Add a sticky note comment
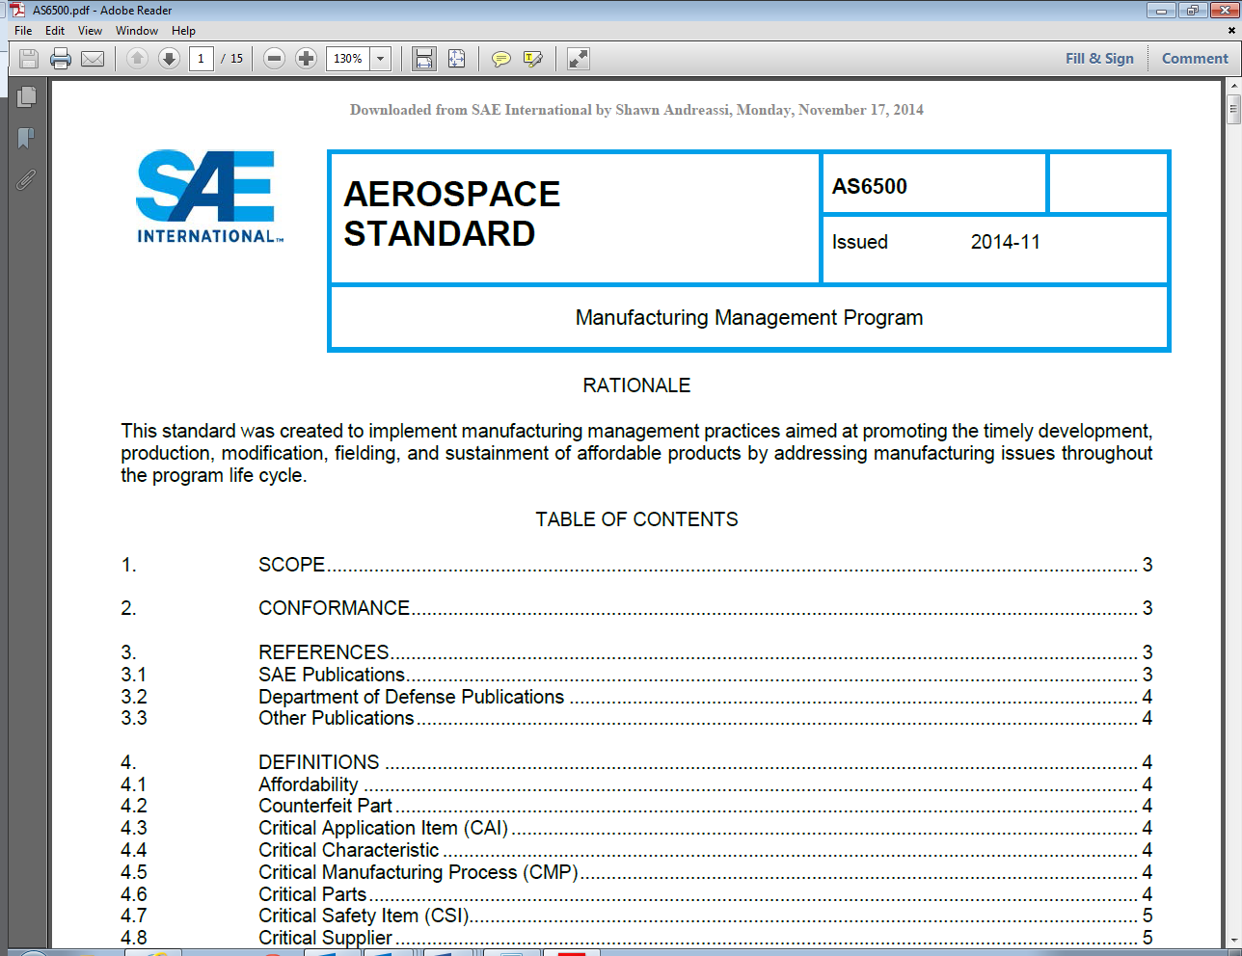This screenshot has width=1242, height=956. (x=500, y=59)
